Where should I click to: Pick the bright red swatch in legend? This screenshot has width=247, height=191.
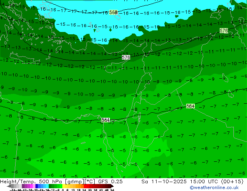(x=85, y=186)
